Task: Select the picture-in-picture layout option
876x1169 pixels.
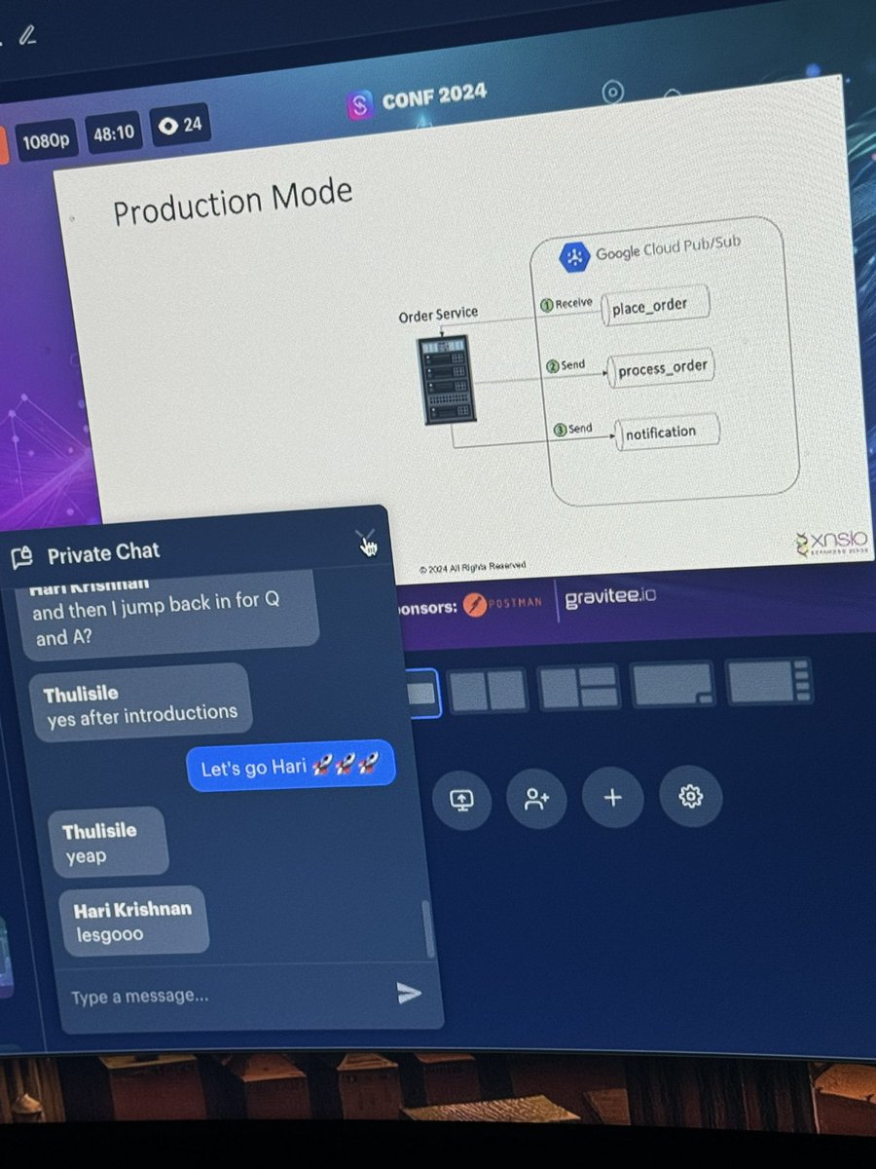Action: [x=673, y=684]
